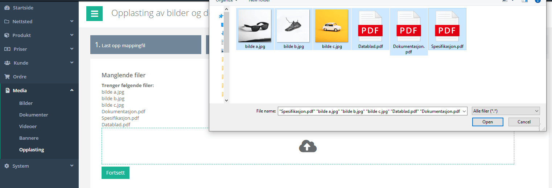
Task: Expand the Nettsted menu chevron
Action: pos(72,21)
